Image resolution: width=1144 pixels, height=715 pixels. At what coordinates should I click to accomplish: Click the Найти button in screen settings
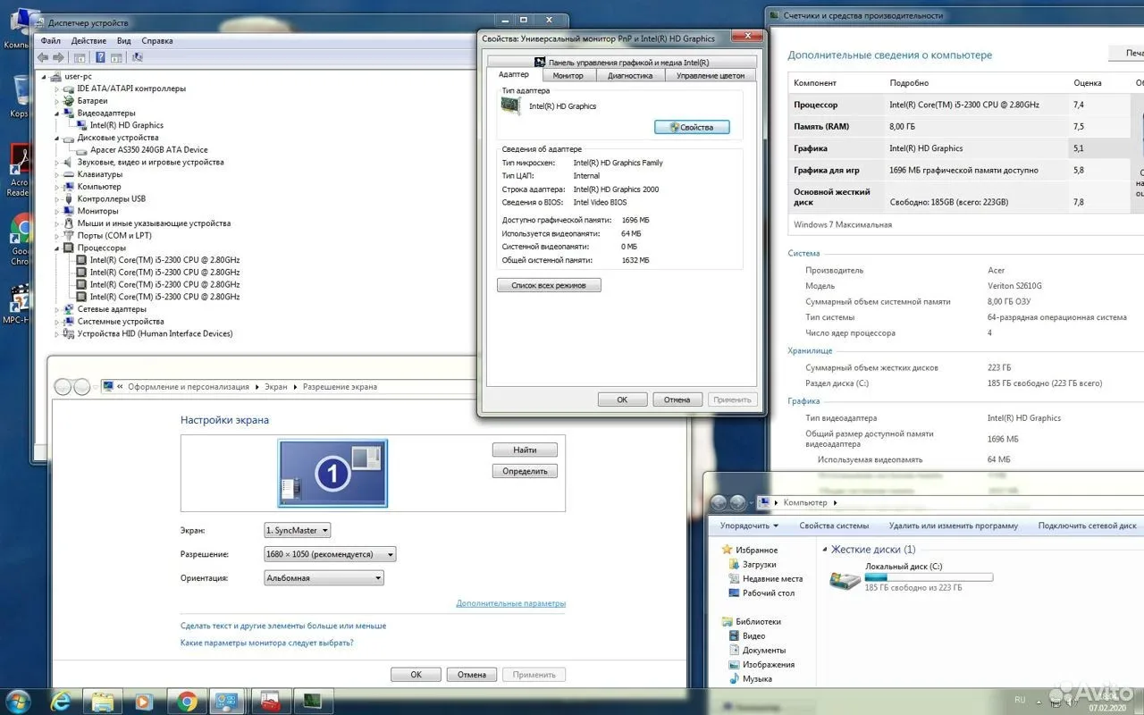(525, 450)
